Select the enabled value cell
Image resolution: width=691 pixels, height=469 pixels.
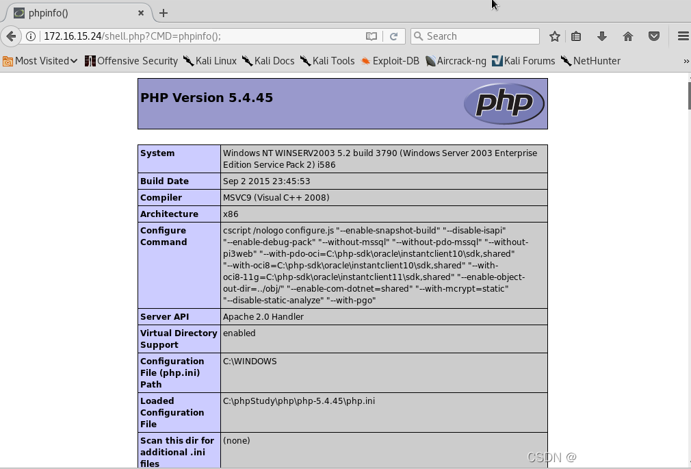(384, 339)
